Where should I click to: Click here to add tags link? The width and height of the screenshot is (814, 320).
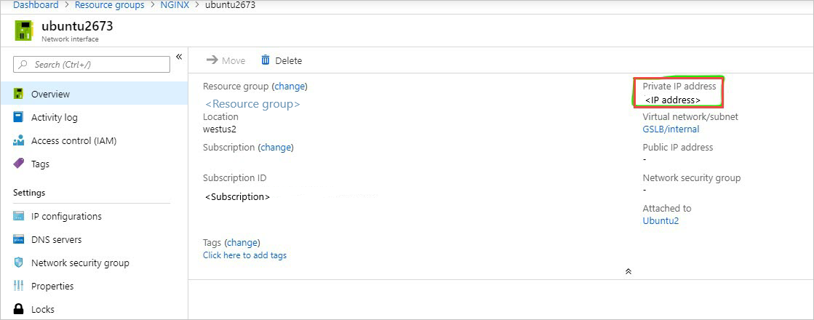[x=244, y=255]
